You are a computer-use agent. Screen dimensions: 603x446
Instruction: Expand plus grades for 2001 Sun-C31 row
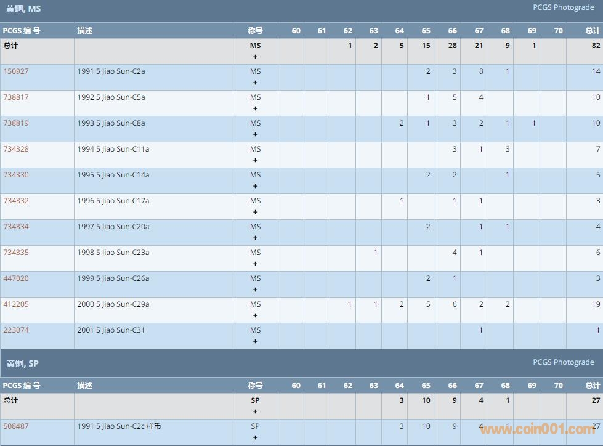[255, 341]
